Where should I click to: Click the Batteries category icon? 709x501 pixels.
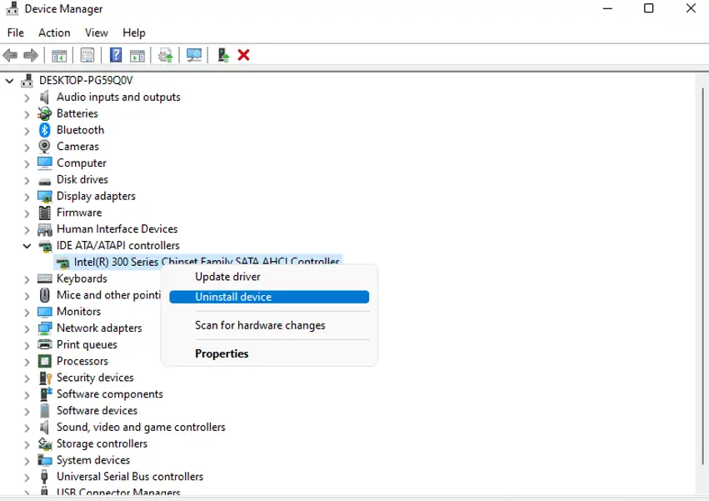coord(44,113)
